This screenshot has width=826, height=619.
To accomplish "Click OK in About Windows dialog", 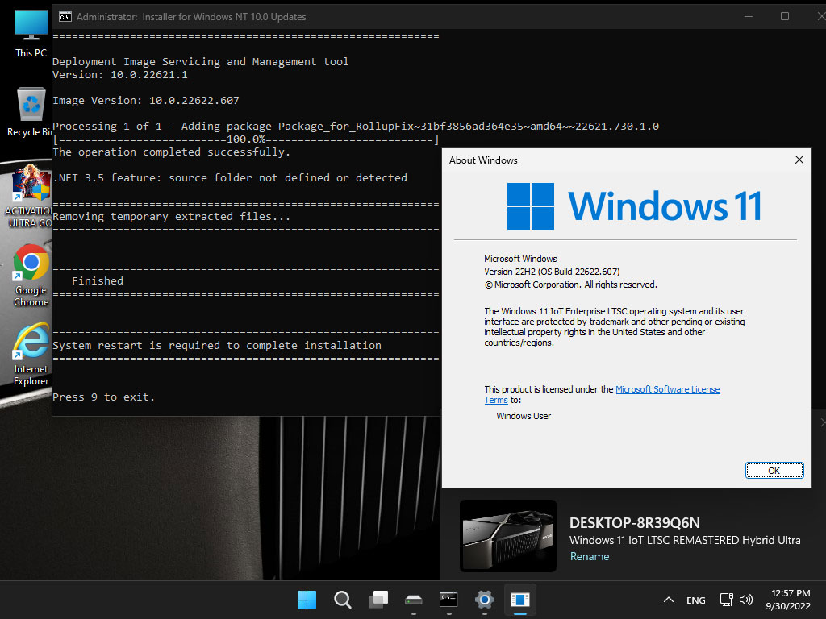I will (x=774, y=471).
